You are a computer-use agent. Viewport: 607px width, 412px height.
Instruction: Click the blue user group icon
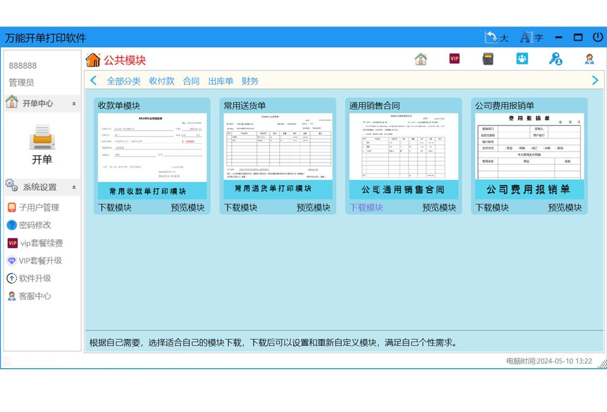522,58
